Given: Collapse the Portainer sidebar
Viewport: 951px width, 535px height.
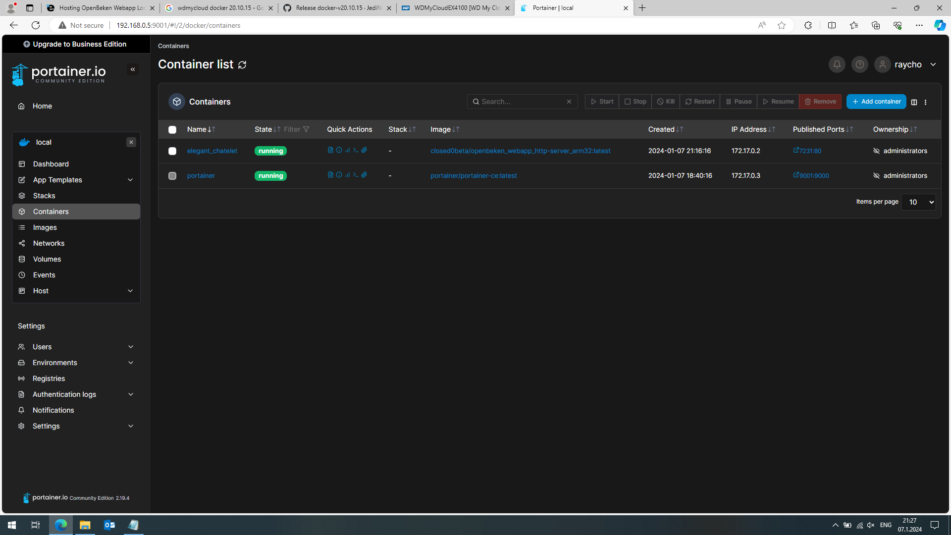Looking at the screenshot, I should click(x=133, y=69).
